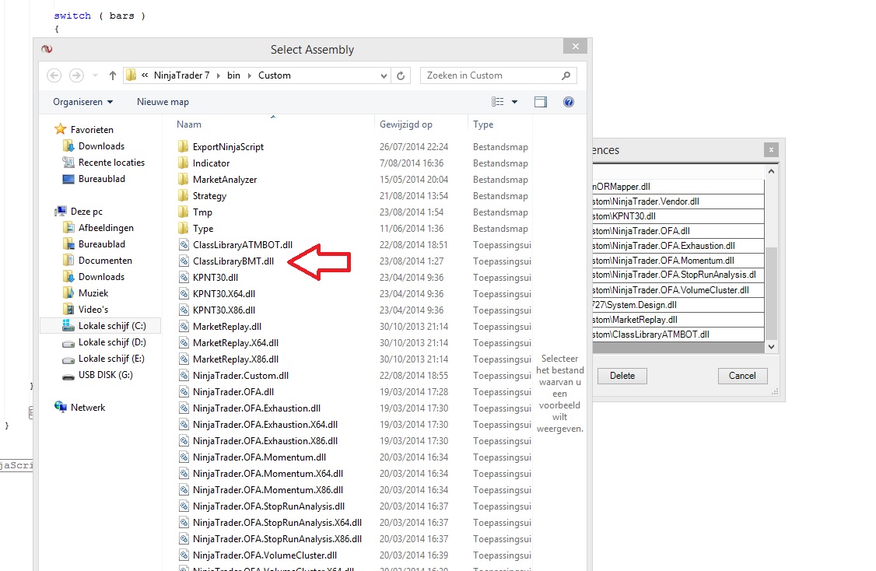Screen dimensions: 876x571
Task: Click the Forward navigation arrow
Action: (x=76, y=75)
